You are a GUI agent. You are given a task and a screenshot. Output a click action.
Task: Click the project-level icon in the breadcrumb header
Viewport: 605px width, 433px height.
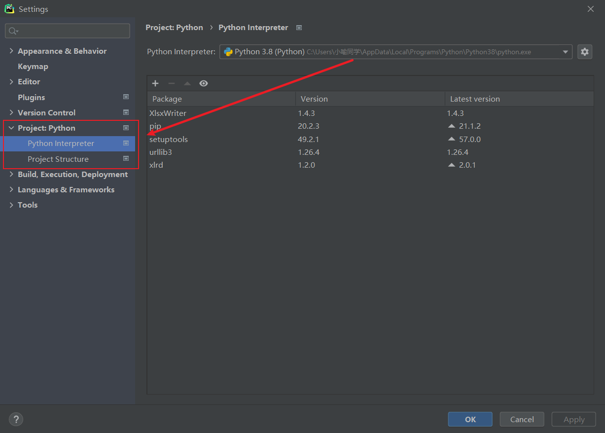[299, 28]
